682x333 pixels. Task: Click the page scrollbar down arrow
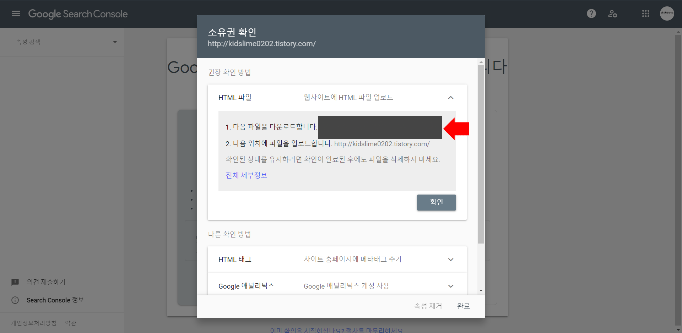678,330
